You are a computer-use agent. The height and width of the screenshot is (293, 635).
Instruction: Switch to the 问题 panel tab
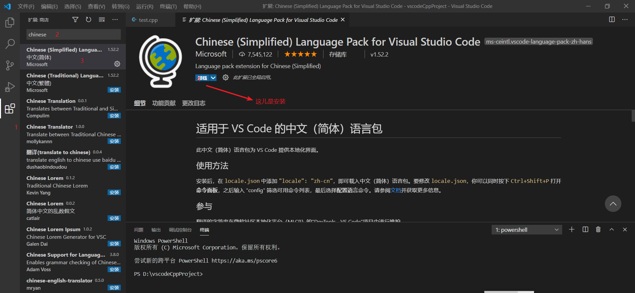pos(139,230)
